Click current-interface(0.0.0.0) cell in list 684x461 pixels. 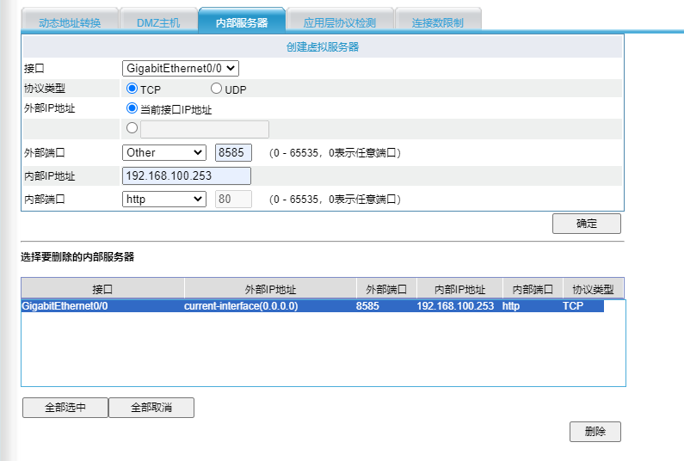pyautogui.click(x=241, y=305)
